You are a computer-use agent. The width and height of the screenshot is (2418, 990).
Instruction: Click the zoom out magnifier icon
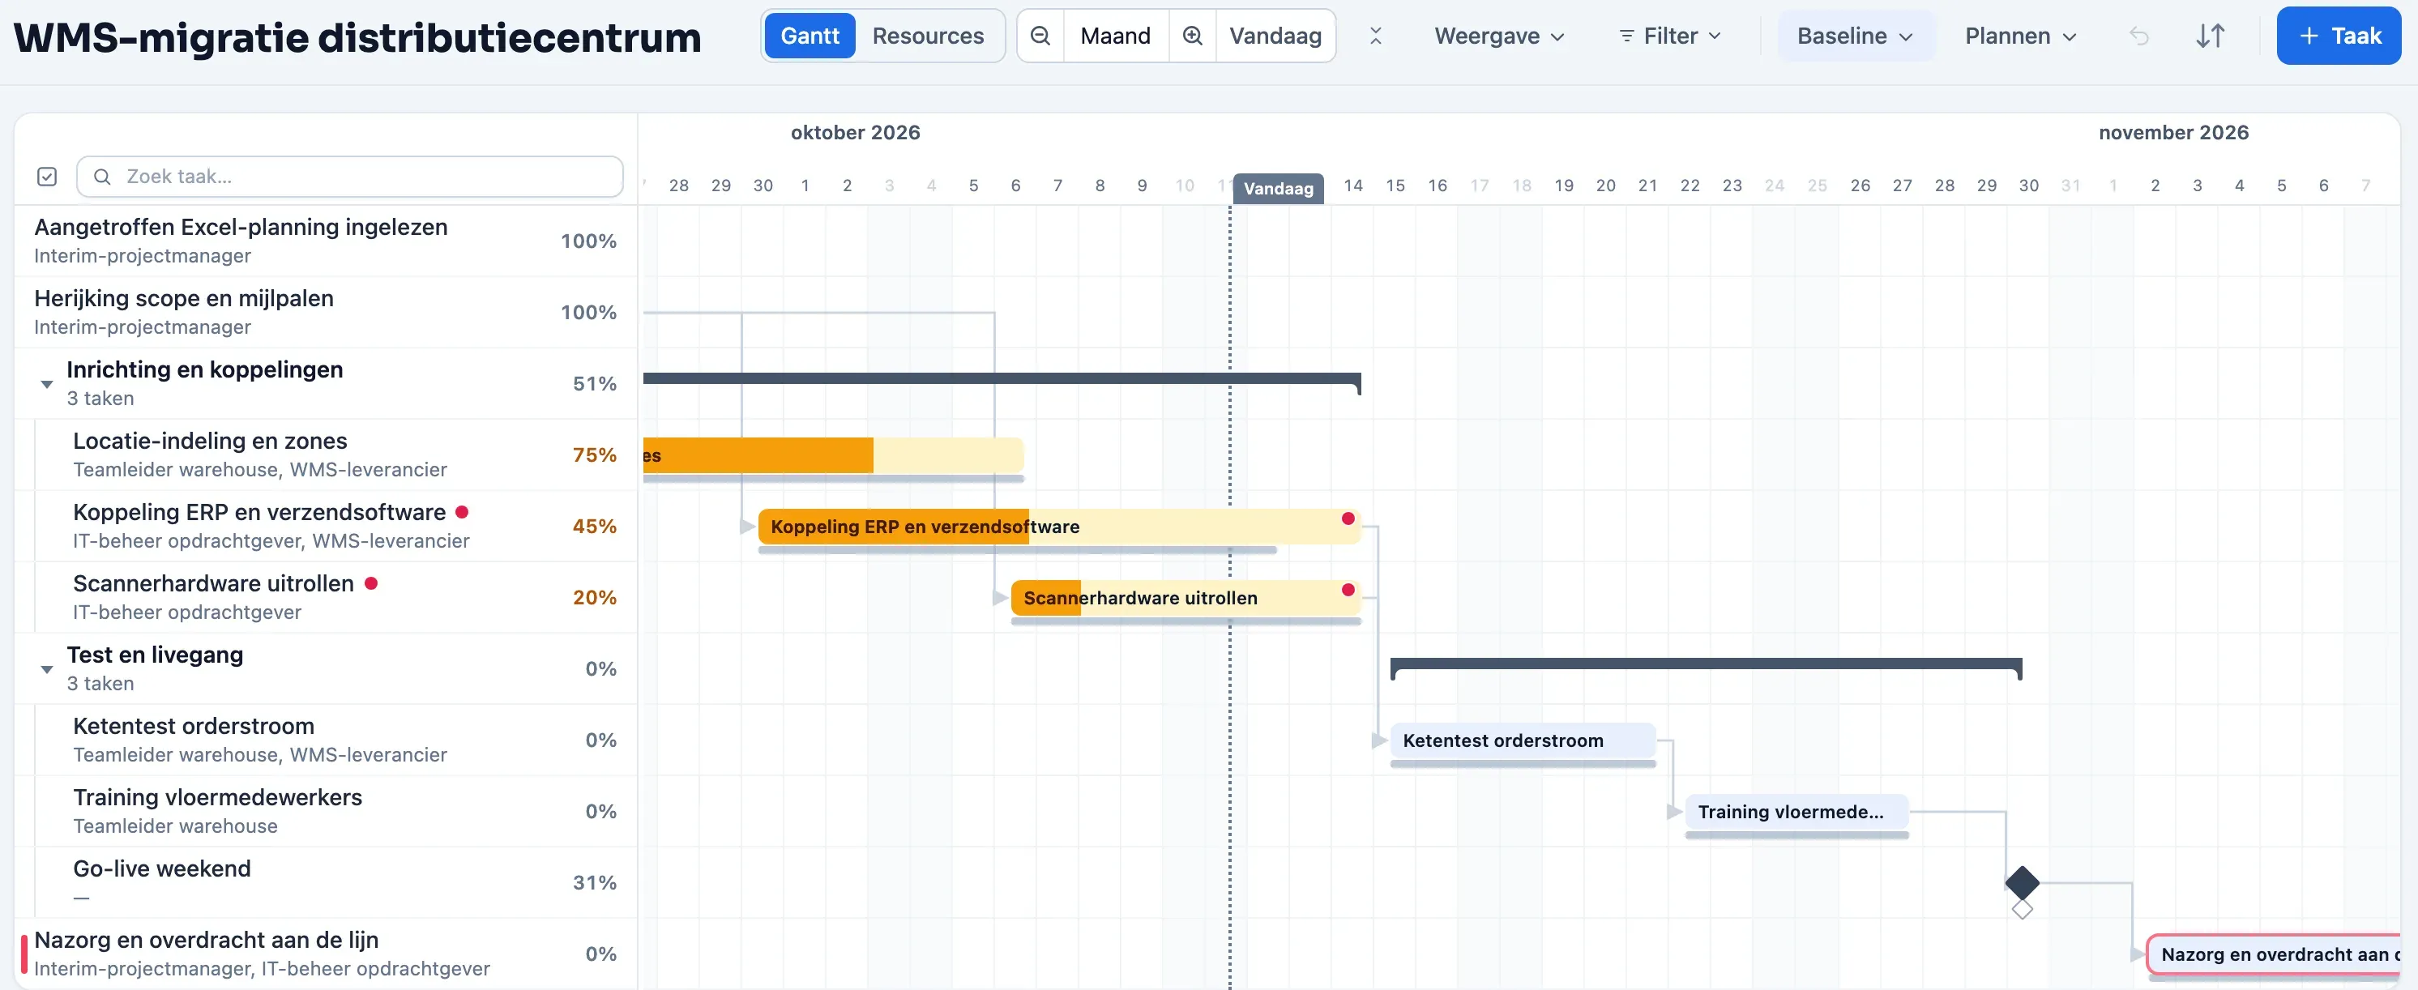pyautogui.click(x=1040, y=36)
